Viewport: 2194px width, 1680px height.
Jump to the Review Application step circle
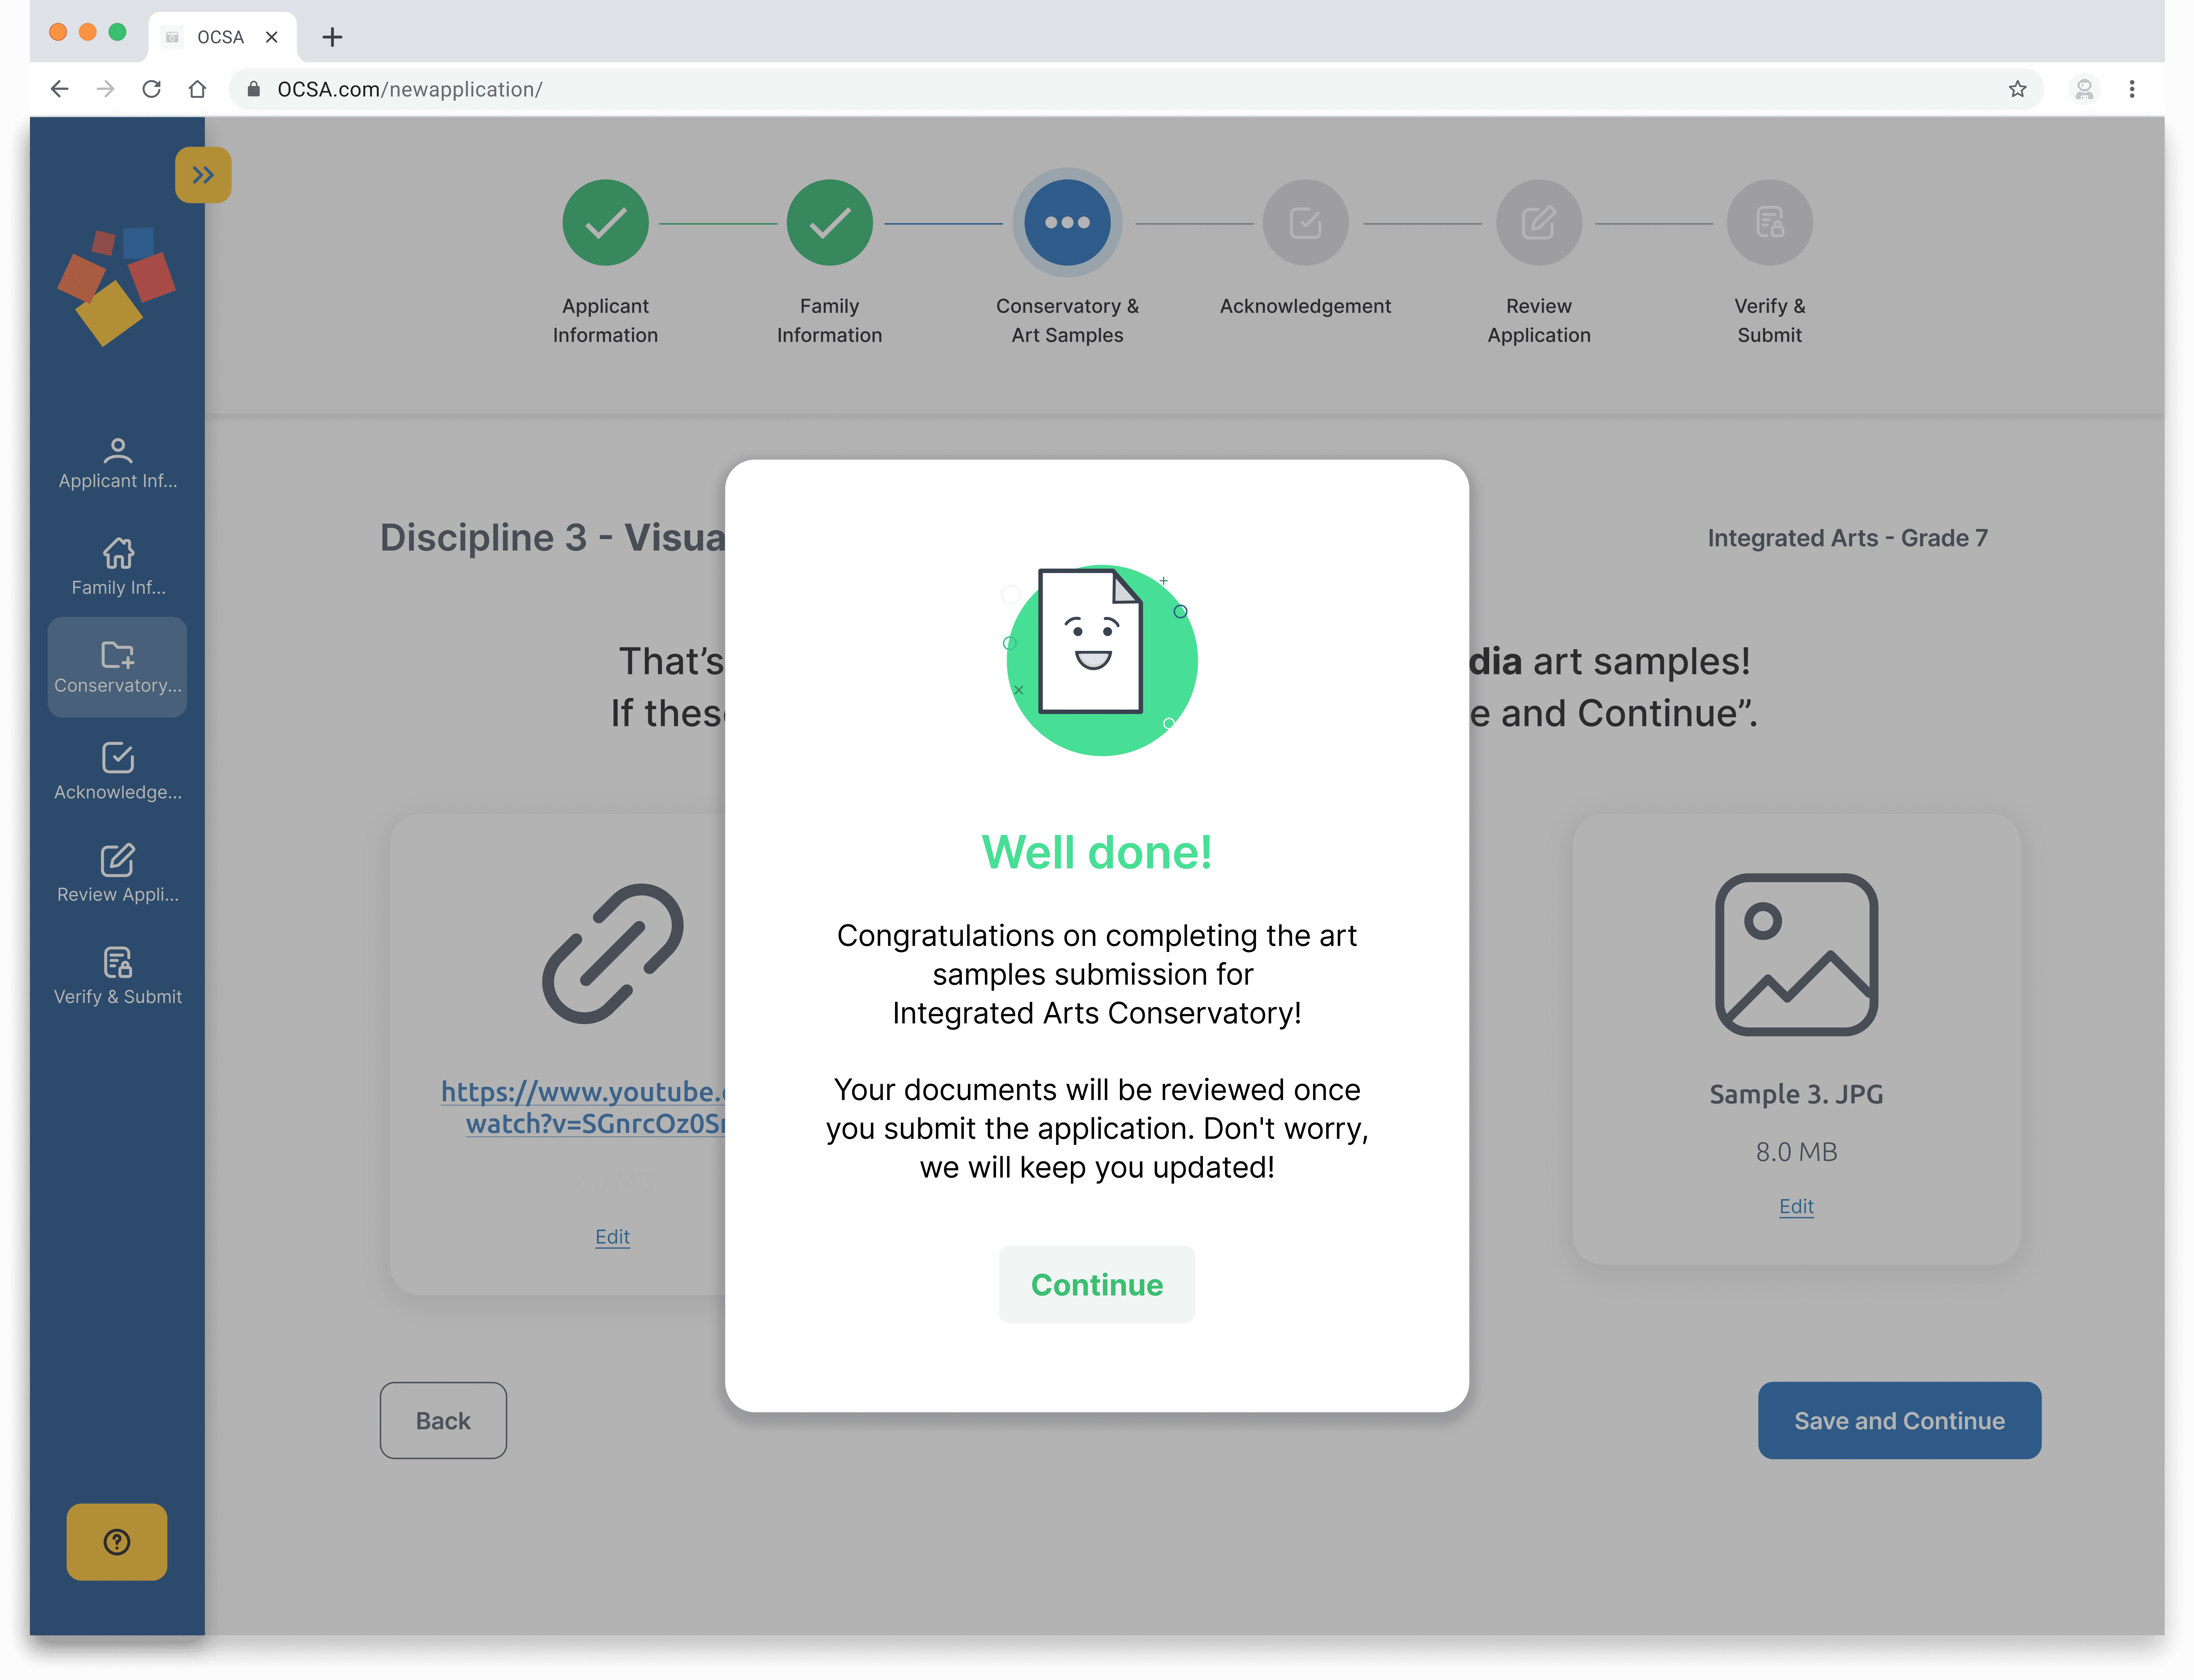click(x=1539, y=222)
